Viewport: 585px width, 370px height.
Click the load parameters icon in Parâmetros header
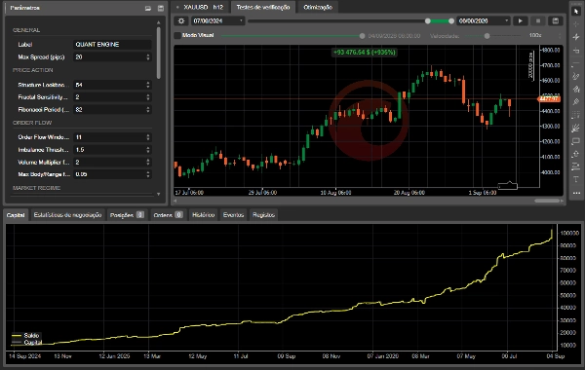coord(148,8)
